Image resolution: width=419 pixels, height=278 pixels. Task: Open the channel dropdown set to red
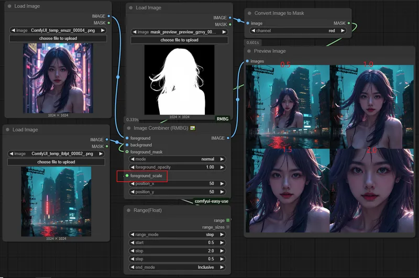[x=297, y=31]
